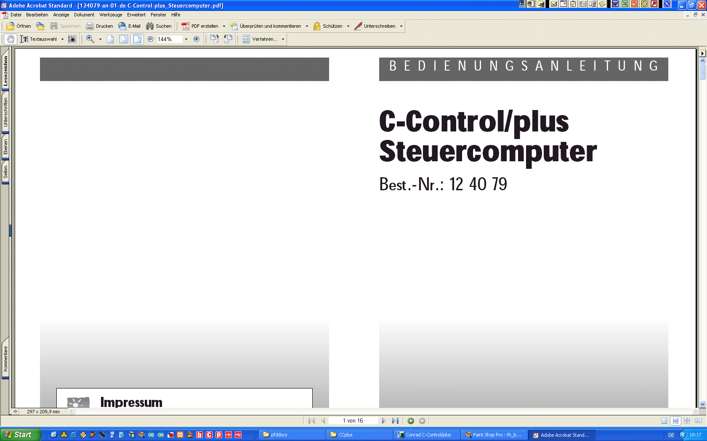The image size is (707, 441).
Task: Expand Unterschreiben dropdown arrow
Action: click(x=401, y=26)
